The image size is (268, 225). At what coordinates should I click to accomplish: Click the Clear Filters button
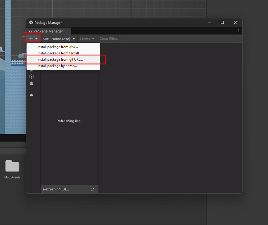point(109,39)
